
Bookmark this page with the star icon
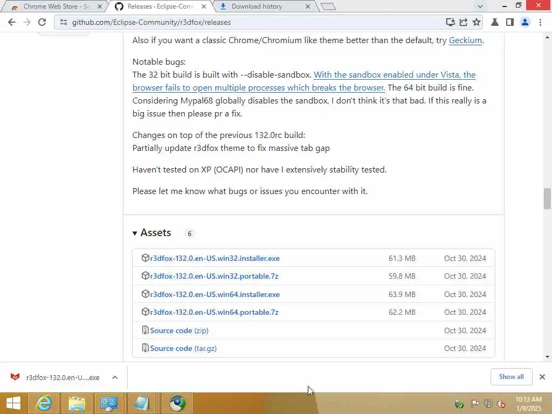477,22
